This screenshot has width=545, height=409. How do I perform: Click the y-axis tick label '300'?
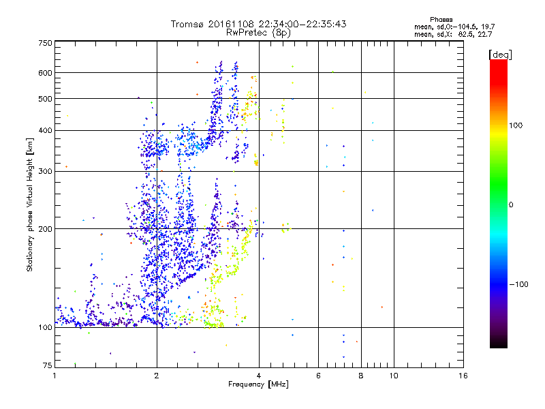click(45, 172)
